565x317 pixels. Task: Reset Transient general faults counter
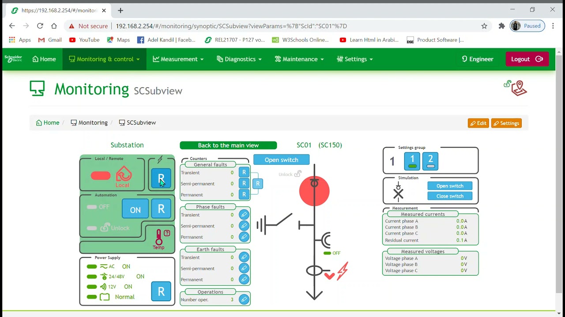244,172
